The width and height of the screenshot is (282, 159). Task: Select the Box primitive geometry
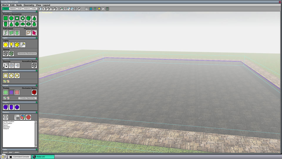[28, 18]
